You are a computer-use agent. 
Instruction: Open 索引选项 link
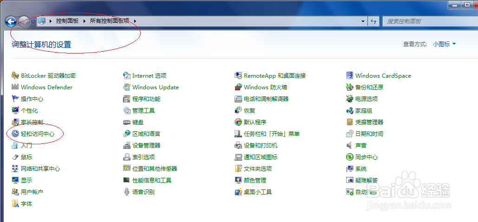coord(144,157)
